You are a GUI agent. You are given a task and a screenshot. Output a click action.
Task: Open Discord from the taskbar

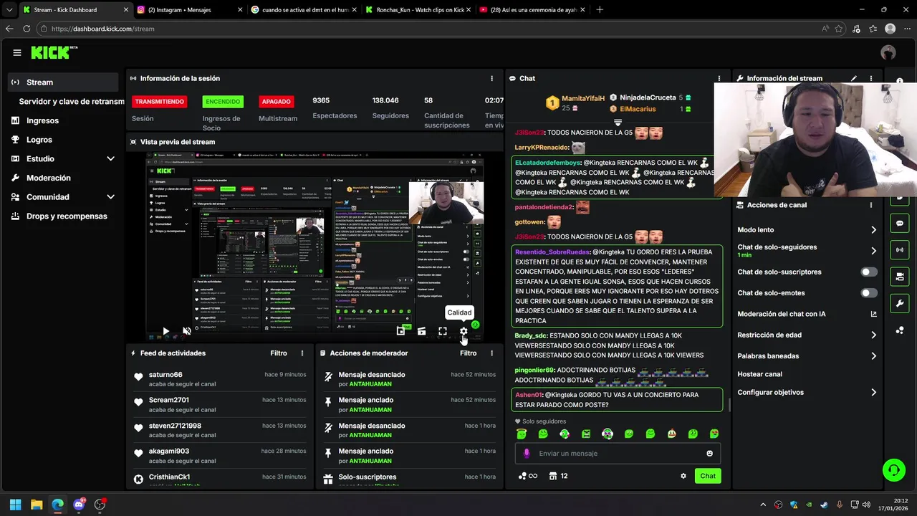pyautogui.click(x=79, y=505)
